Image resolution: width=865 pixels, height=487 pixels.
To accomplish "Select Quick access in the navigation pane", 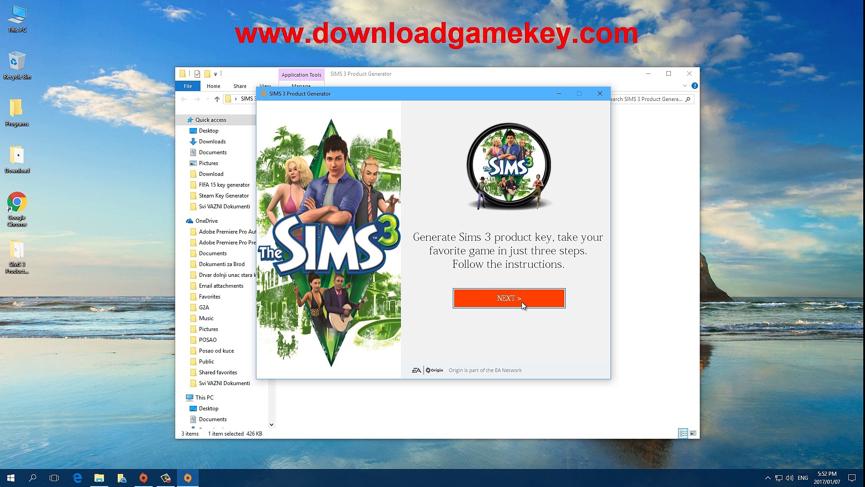I will (211, 120).
